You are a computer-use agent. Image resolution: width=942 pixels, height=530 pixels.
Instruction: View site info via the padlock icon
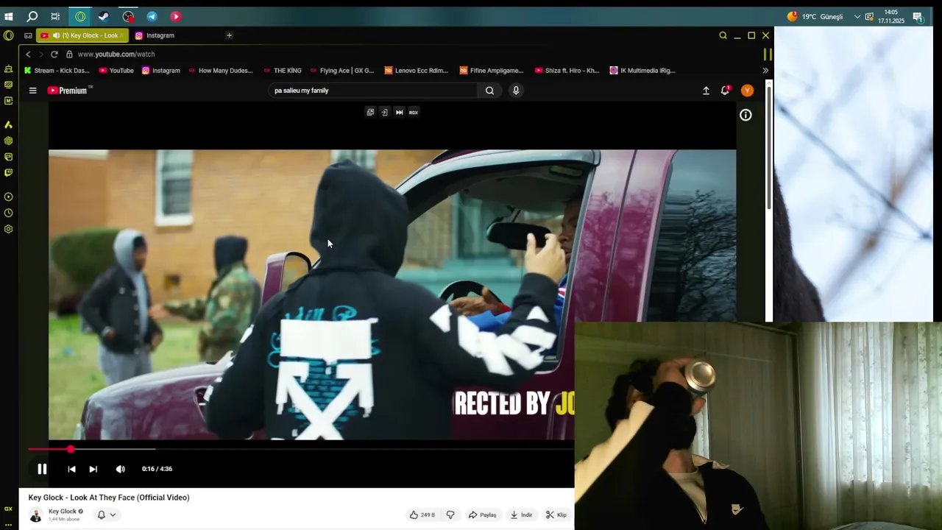tap(69, 54)
